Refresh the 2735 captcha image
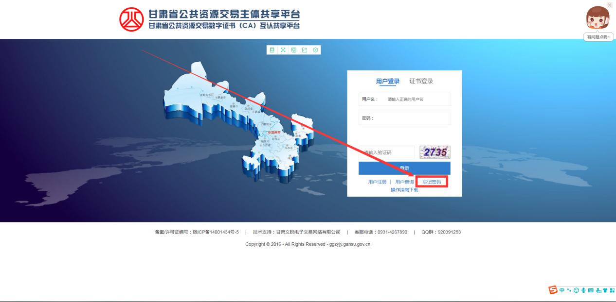This screenshot has height=302, width=616. pyautogui.click(x=435, y=152)
